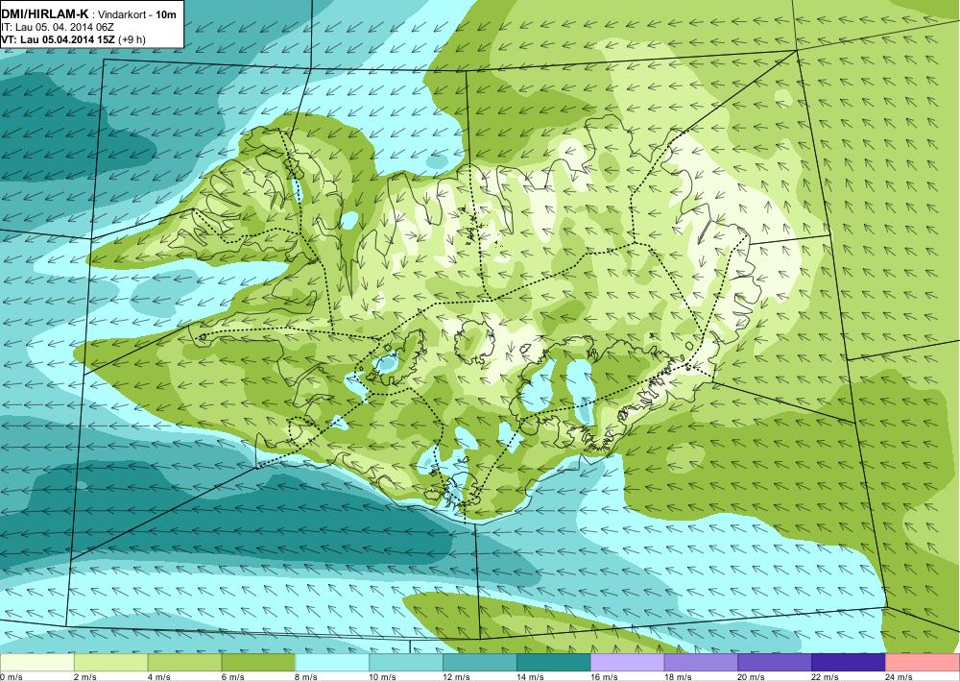
Task: Click the lavender 16–18 m/s legend swatch
Action: tap(628, 663)
